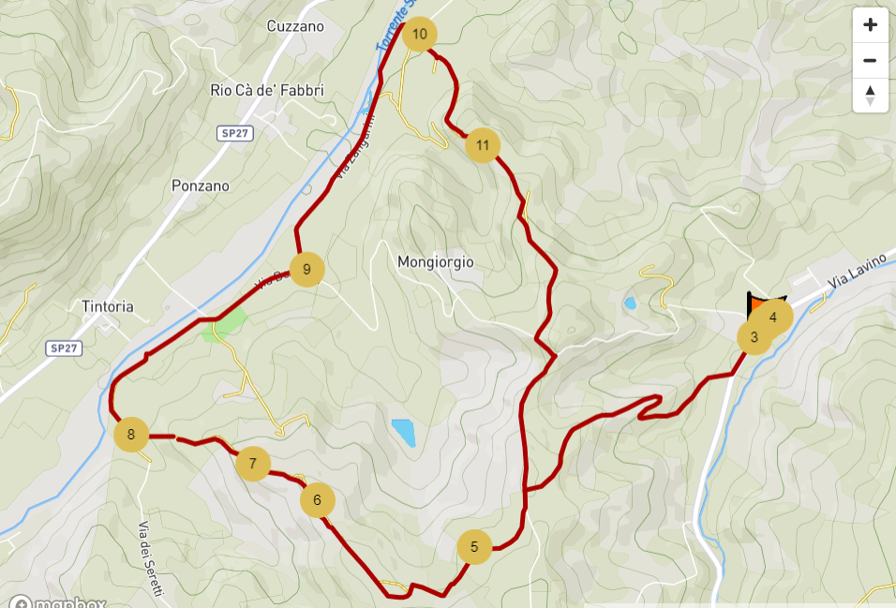
Task: Open the Mapbox logo link
Action: (x=58, y=602)
